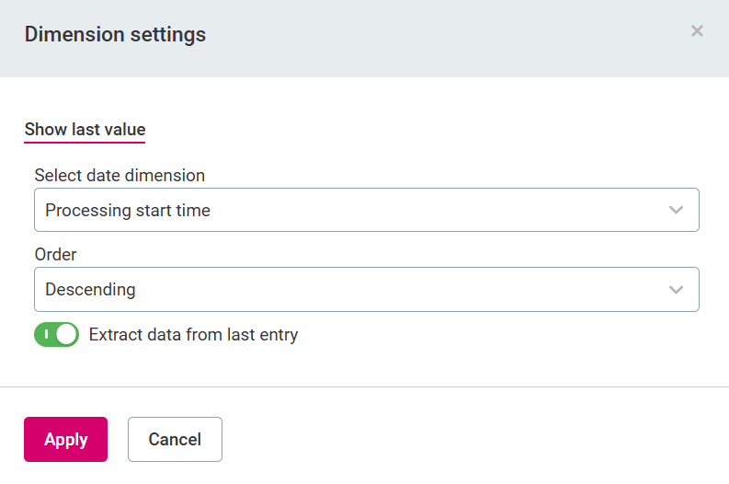729x484 pixels.
Task: Select the Processing start time value text
Action: pyautogui.click(x=128, y=210)
